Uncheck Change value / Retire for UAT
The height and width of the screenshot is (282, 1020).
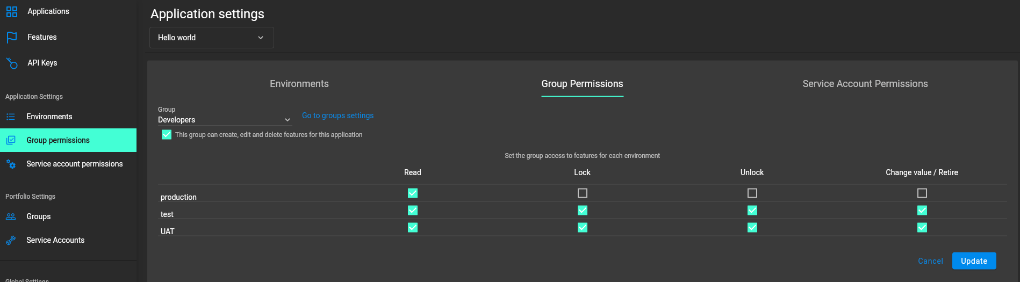pyautogui.click(x=922, y=227)
